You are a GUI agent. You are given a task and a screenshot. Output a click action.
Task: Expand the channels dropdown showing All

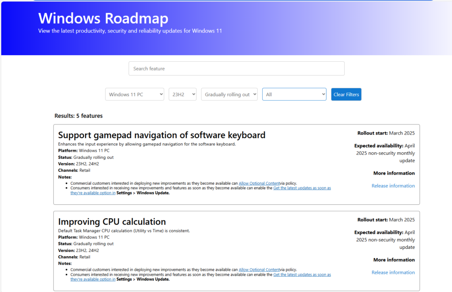point(294,94)
